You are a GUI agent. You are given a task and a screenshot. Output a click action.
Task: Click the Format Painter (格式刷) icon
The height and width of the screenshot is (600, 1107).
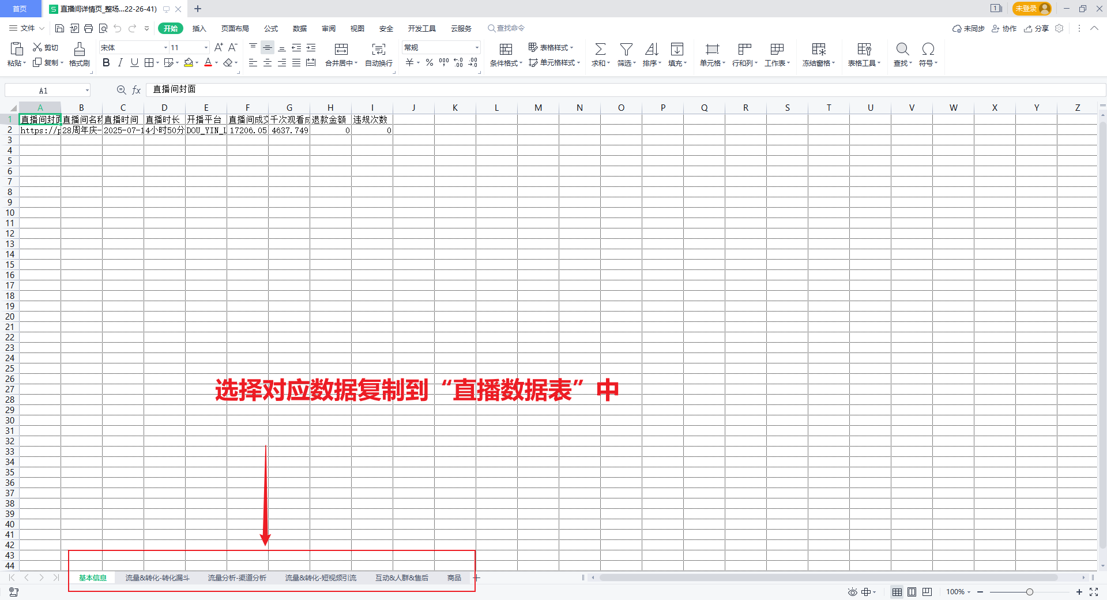pos(80,50)
